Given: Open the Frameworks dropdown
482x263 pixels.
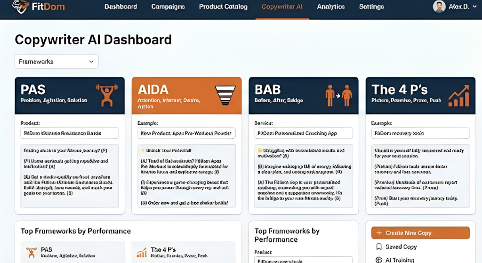Looking at the screenshot, I should [56, 62].
